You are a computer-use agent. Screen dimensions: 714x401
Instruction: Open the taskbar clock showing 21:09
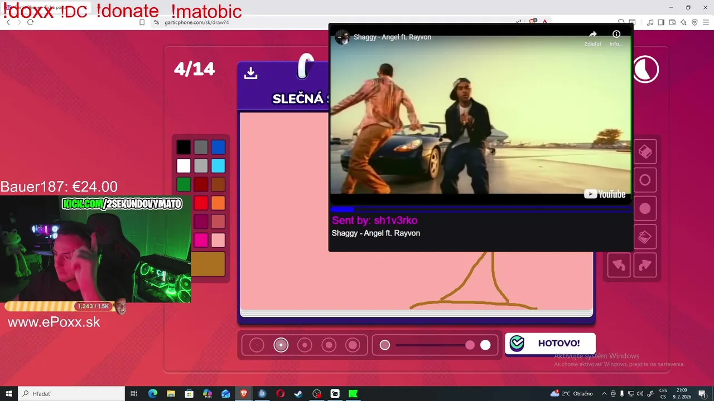682,394
